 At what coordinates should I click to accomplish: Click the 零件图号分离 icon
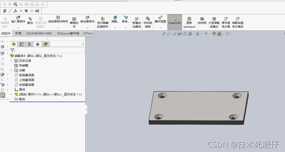tap(226, 19)
